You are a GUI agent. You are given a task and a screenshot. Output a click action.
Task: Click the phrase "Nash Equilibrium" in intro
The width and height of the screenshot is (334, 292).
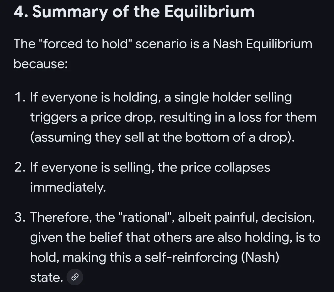pos(262,44)
